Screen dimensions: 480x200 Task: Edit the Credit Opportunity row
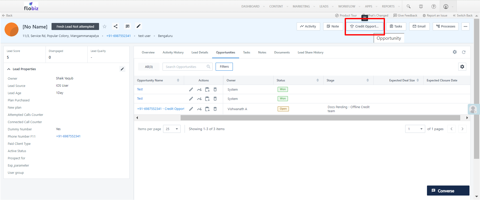click(x=191, y=109)
